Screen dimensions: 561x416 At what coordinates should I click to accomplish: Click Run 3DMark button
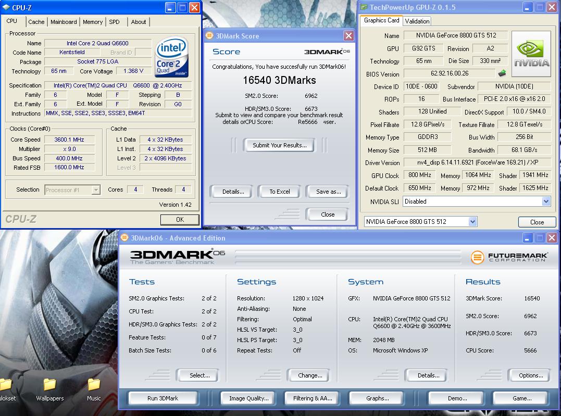(163, 398)
